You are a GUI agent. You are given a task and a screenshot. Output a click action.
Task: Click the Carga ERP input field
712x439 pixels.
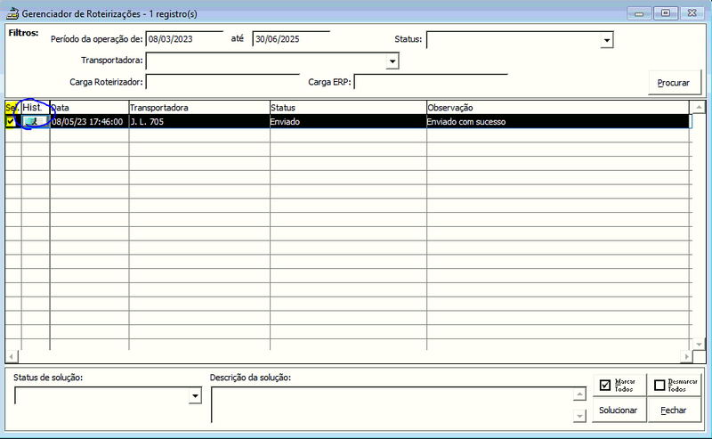click(431, 82)
